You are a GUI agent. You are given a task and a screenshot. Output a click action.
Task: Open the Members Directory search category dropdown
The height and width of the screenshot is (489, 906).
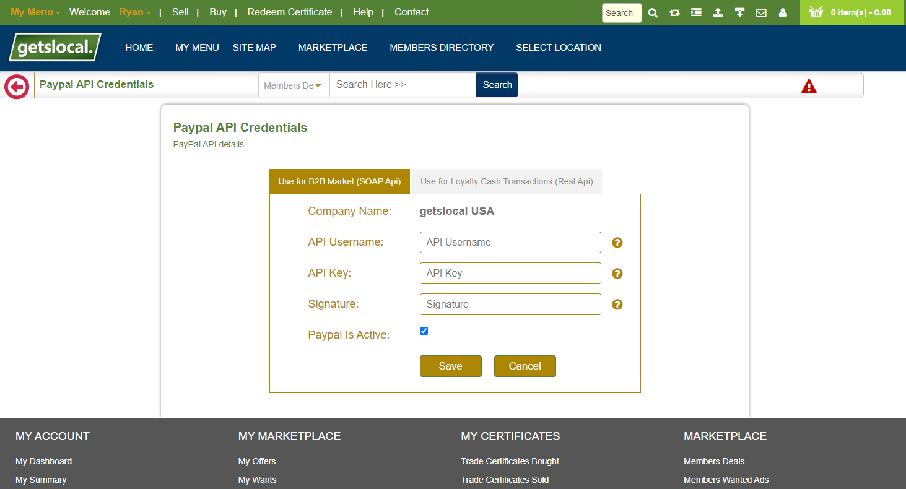tap(294, 85)
